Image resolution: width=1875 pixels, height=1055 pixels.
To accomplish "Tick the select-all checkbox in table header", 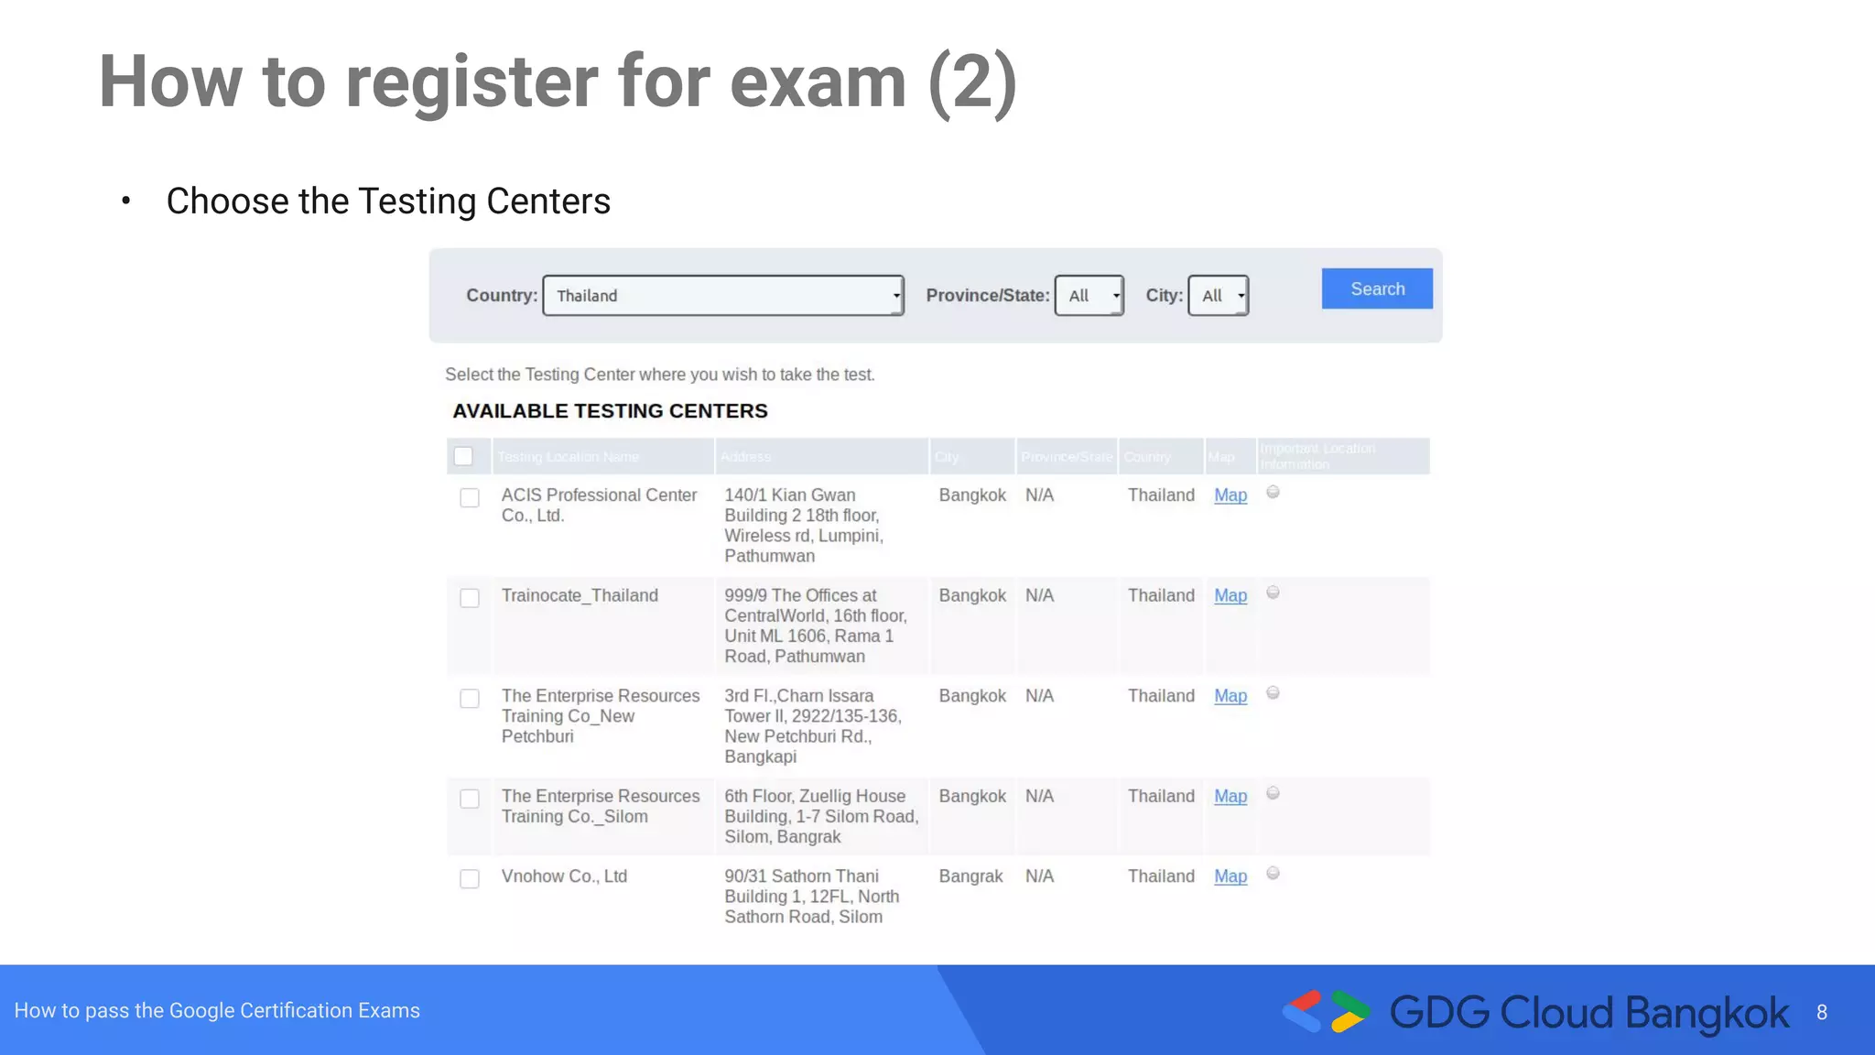I will click(x=463, y=456).
